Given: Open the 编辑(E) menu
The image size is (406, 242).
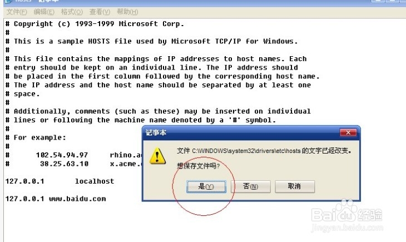Looking at the screenshot, I should click(x=44, y=12).
